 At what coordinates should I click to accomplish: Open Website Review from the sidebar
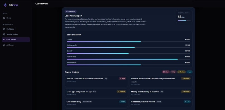[x=16, y=34]
